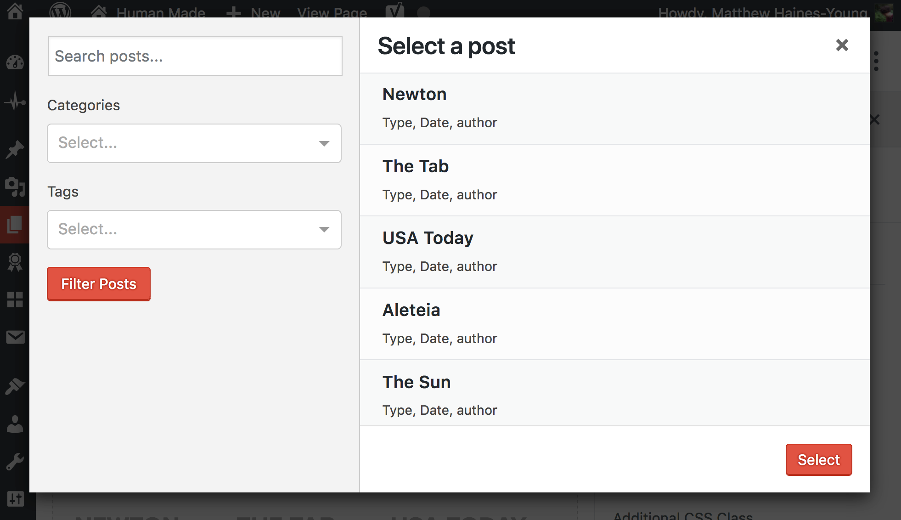This screenshot has width=901, height=520.
Task: Open the Dashboard icon in admin sidebar
Action: pos(15,62)
